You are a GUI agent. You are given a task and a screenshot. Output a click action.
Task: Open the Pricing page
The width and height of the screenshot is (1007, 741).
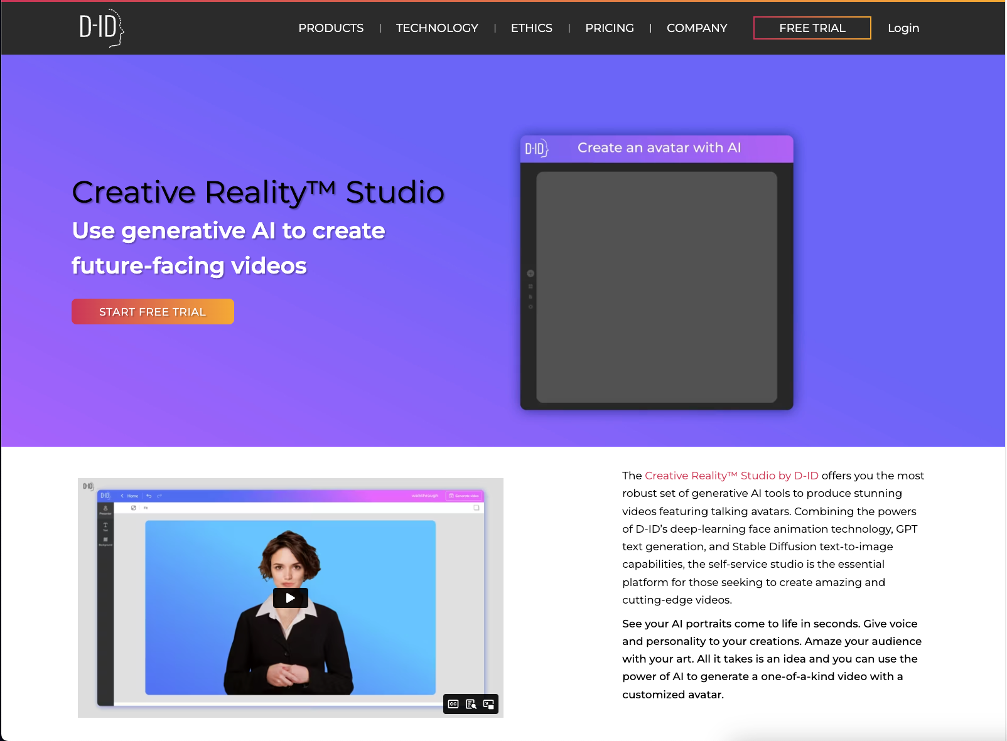coord(610,28)
